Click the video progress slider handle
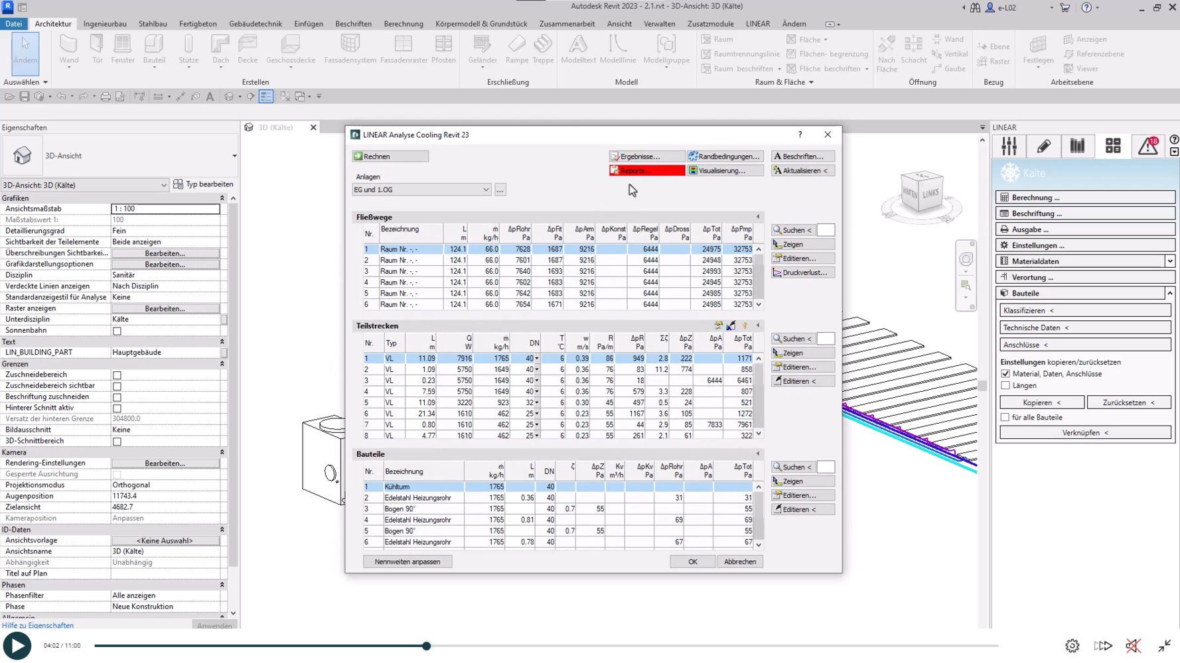This screenshot has width=1180, height=663. [x=427, y=646]
